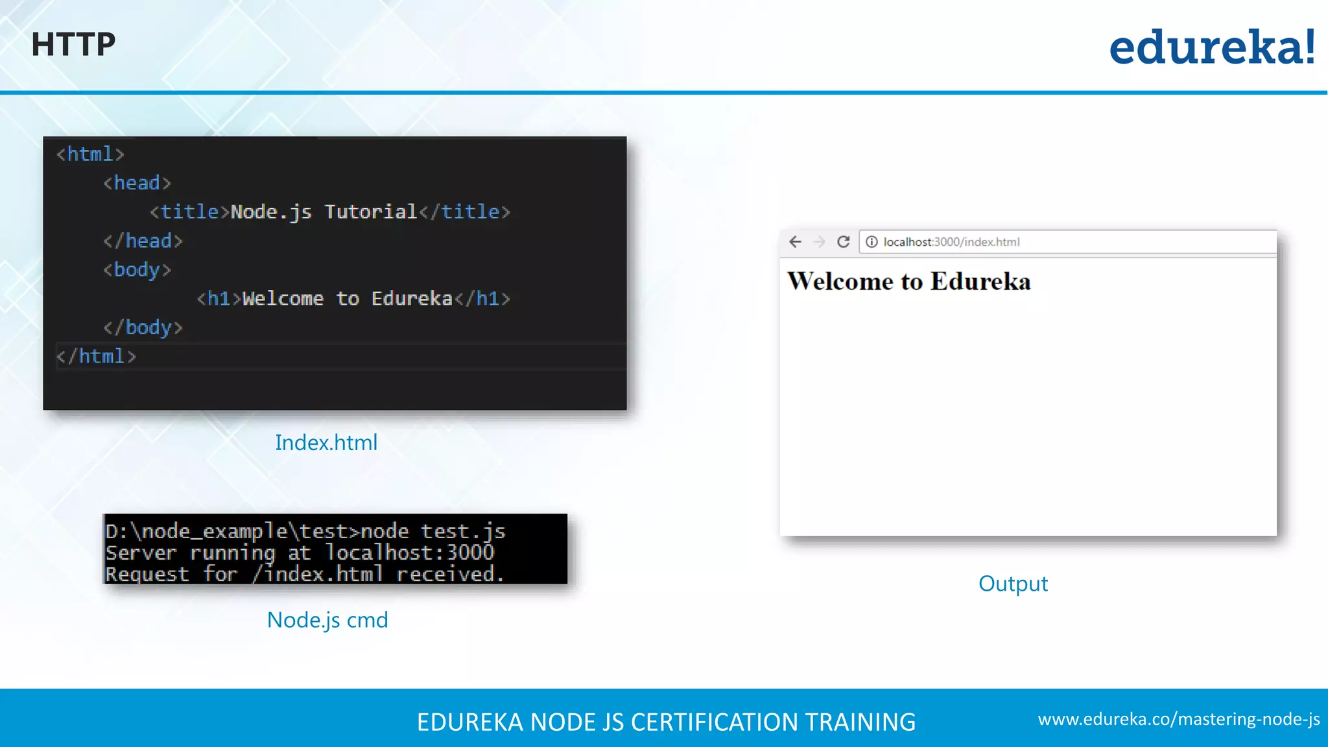Viewport: 1328px width, 747px height.
Task: Click 'Request for /index.html received.' line
Action: coord(305,574)
